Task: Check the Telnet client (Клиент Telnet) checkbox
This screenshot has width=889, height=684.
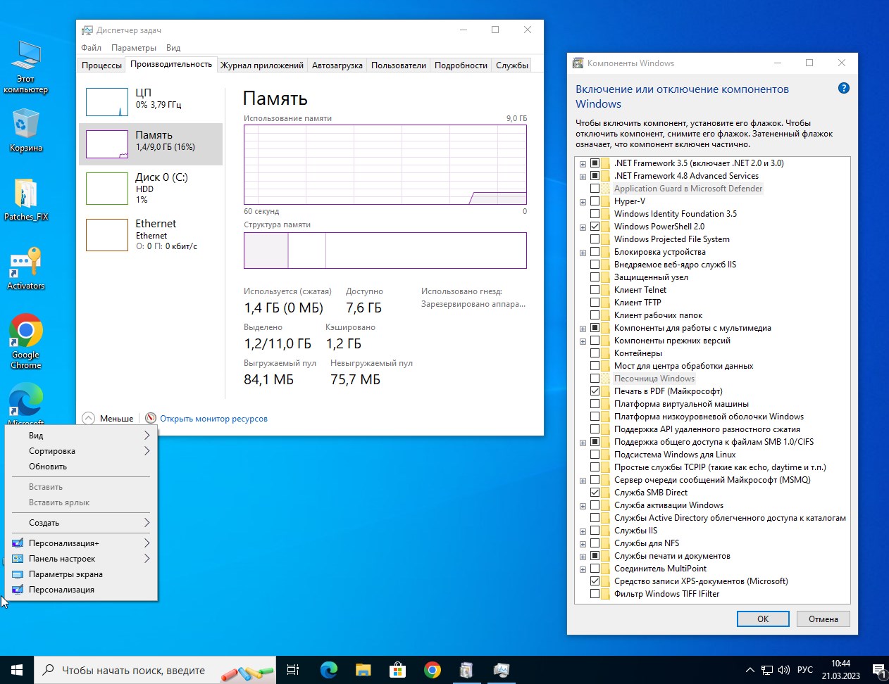Action: [x=595, y=290]
